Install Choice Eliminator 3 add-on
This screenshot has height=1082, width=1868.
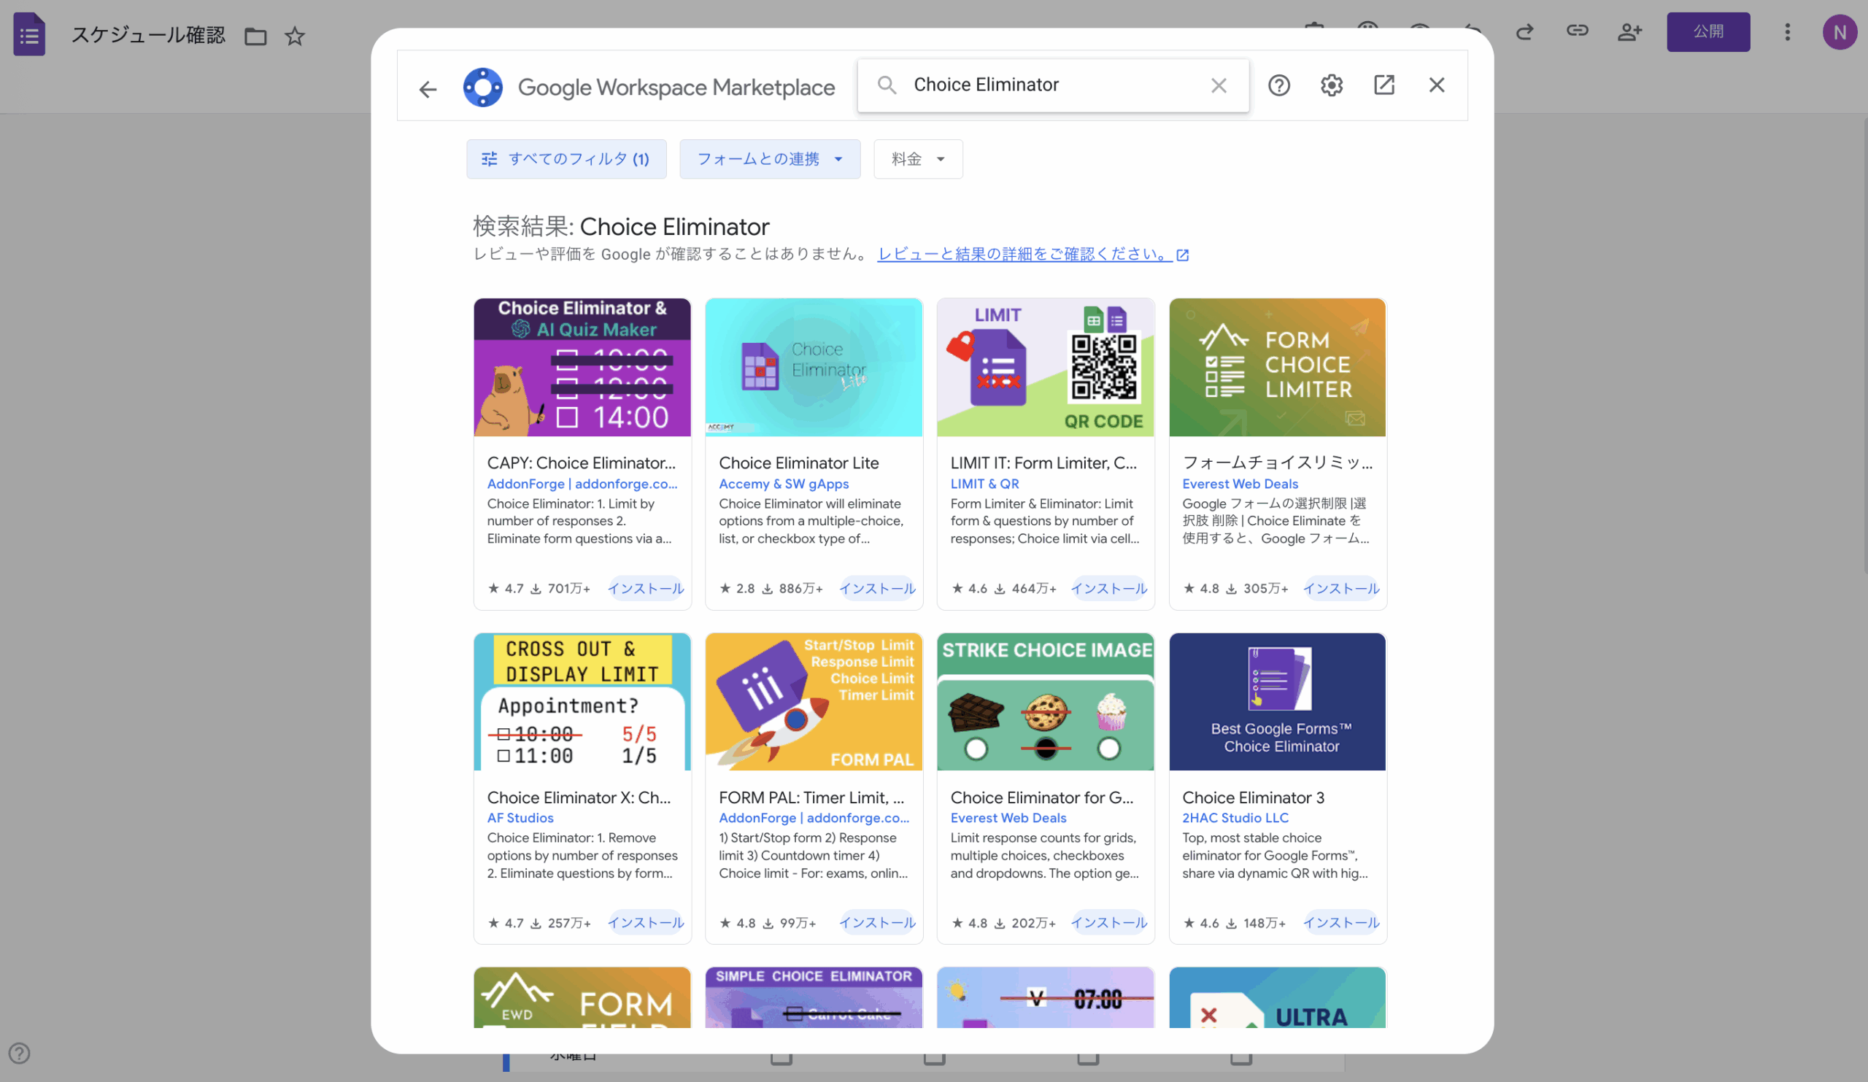(x=1340, y=923)
